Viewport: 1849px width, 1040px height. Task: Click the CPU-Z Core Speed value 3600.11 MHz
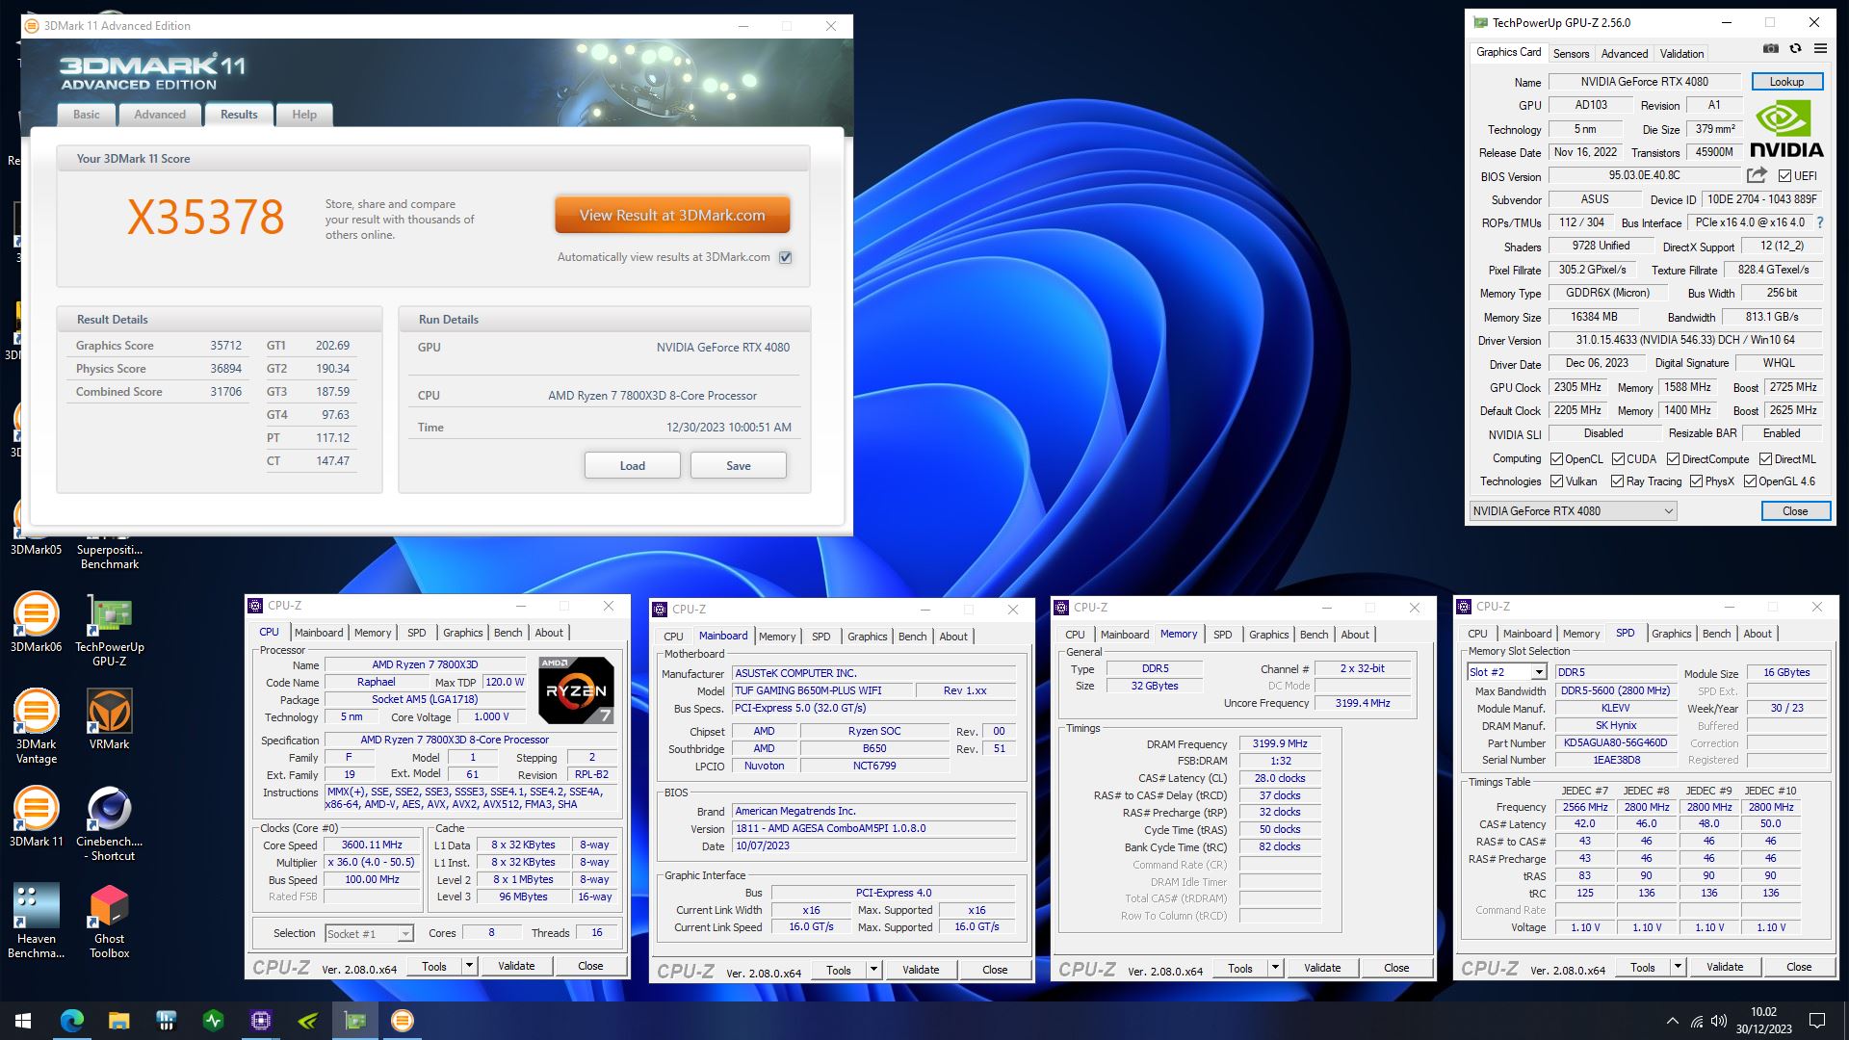(373, 845)
